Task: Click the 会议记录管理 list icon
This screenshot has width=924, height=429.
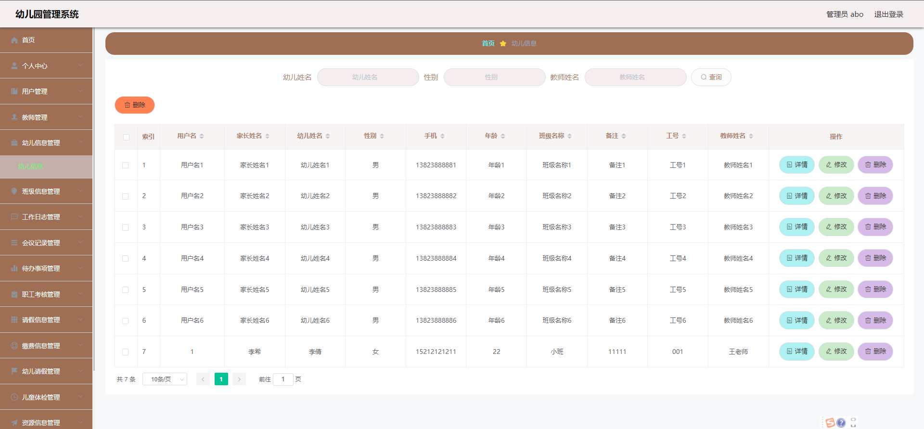Action: tap(14, 243)
